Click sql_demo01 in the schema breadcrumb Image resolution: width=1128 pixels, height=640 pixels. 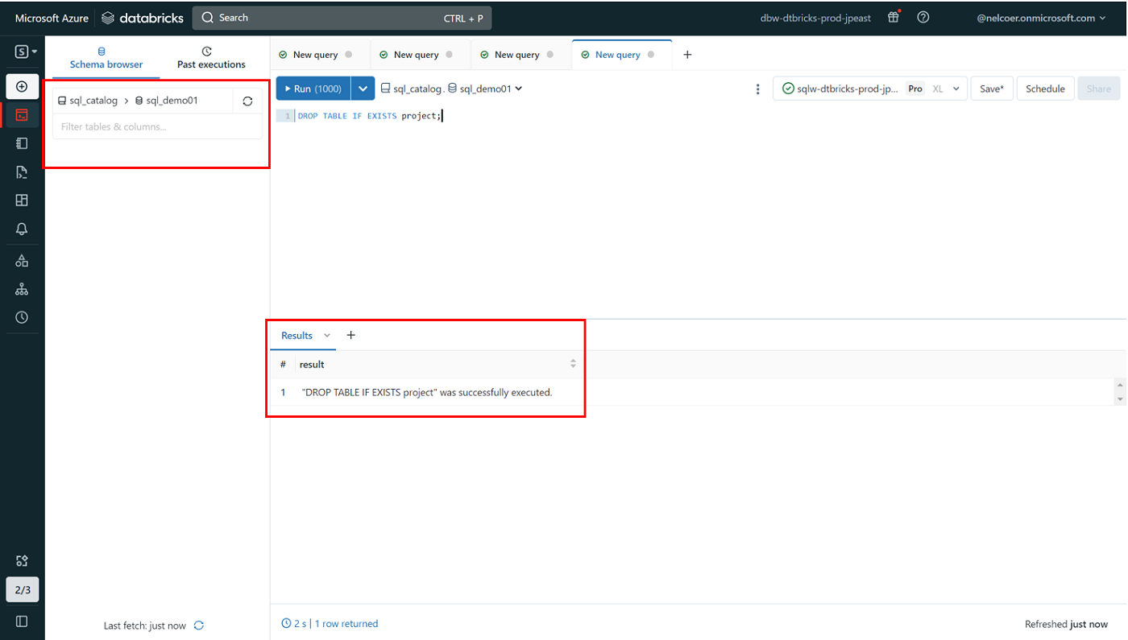(x=167, y=101)
